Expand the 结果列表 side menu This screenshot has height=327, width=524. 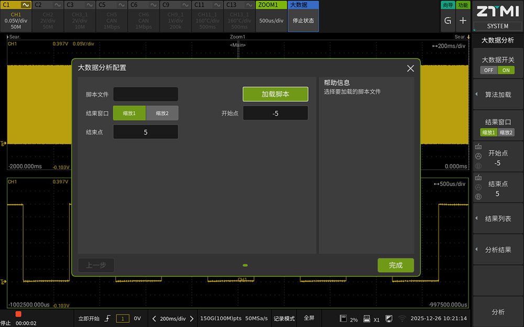(498, 219)
